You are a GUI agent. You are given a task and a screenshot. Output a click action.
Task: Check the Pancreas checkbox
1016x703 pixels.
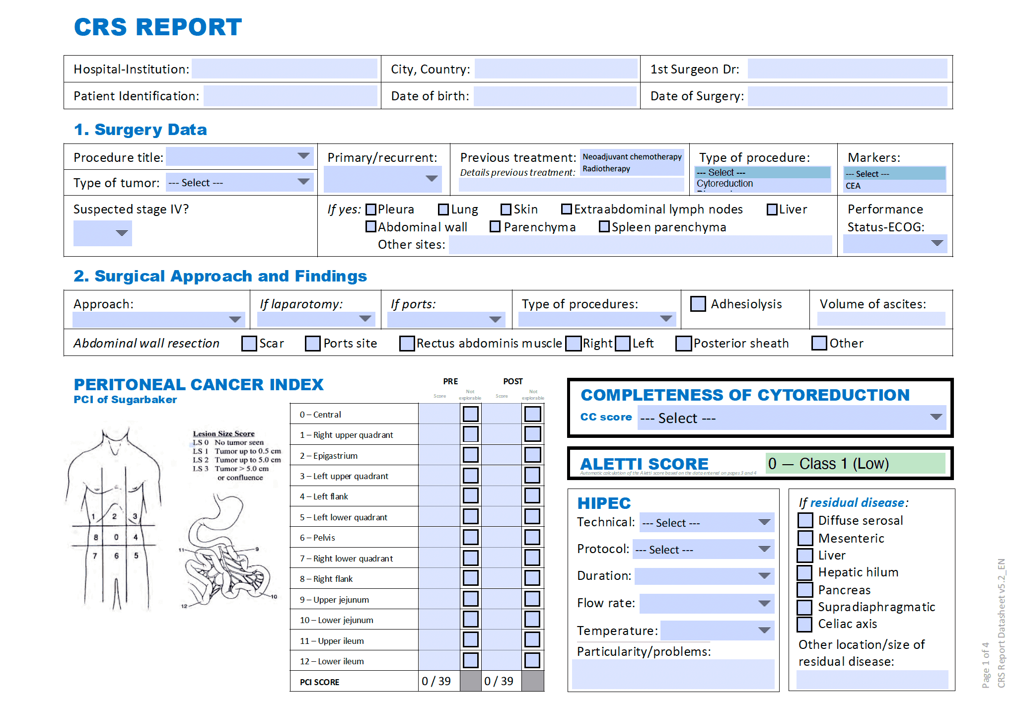click(805, 590)
